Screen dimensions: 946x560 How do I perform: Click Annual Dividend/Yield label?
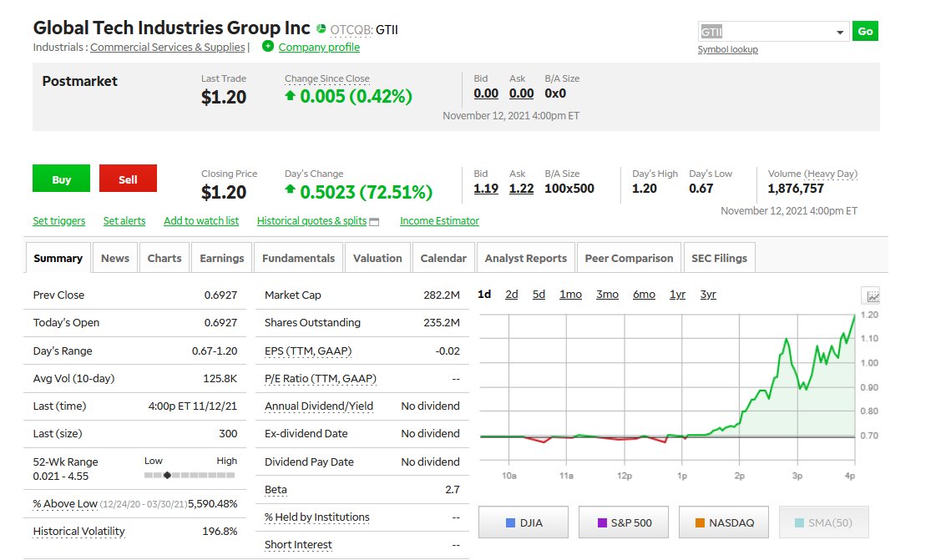click(319, 406)
